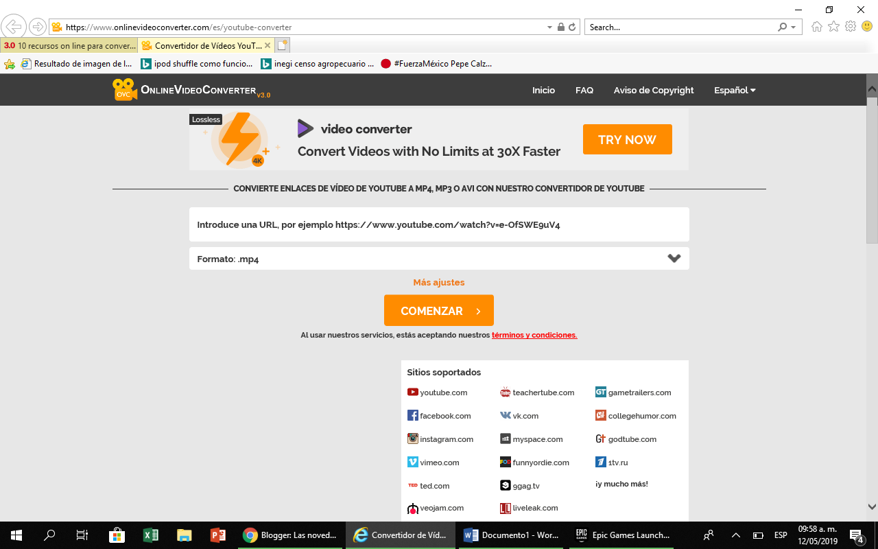This screenshot has width=878, height=549.
Task: Click the instagram.com icon
Action: [x=412, y=439]
